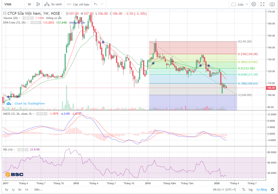The width and height of the screenshot is (278, 194).
Task: Remove the Volume indicator
Action: (x=32, y=18)
